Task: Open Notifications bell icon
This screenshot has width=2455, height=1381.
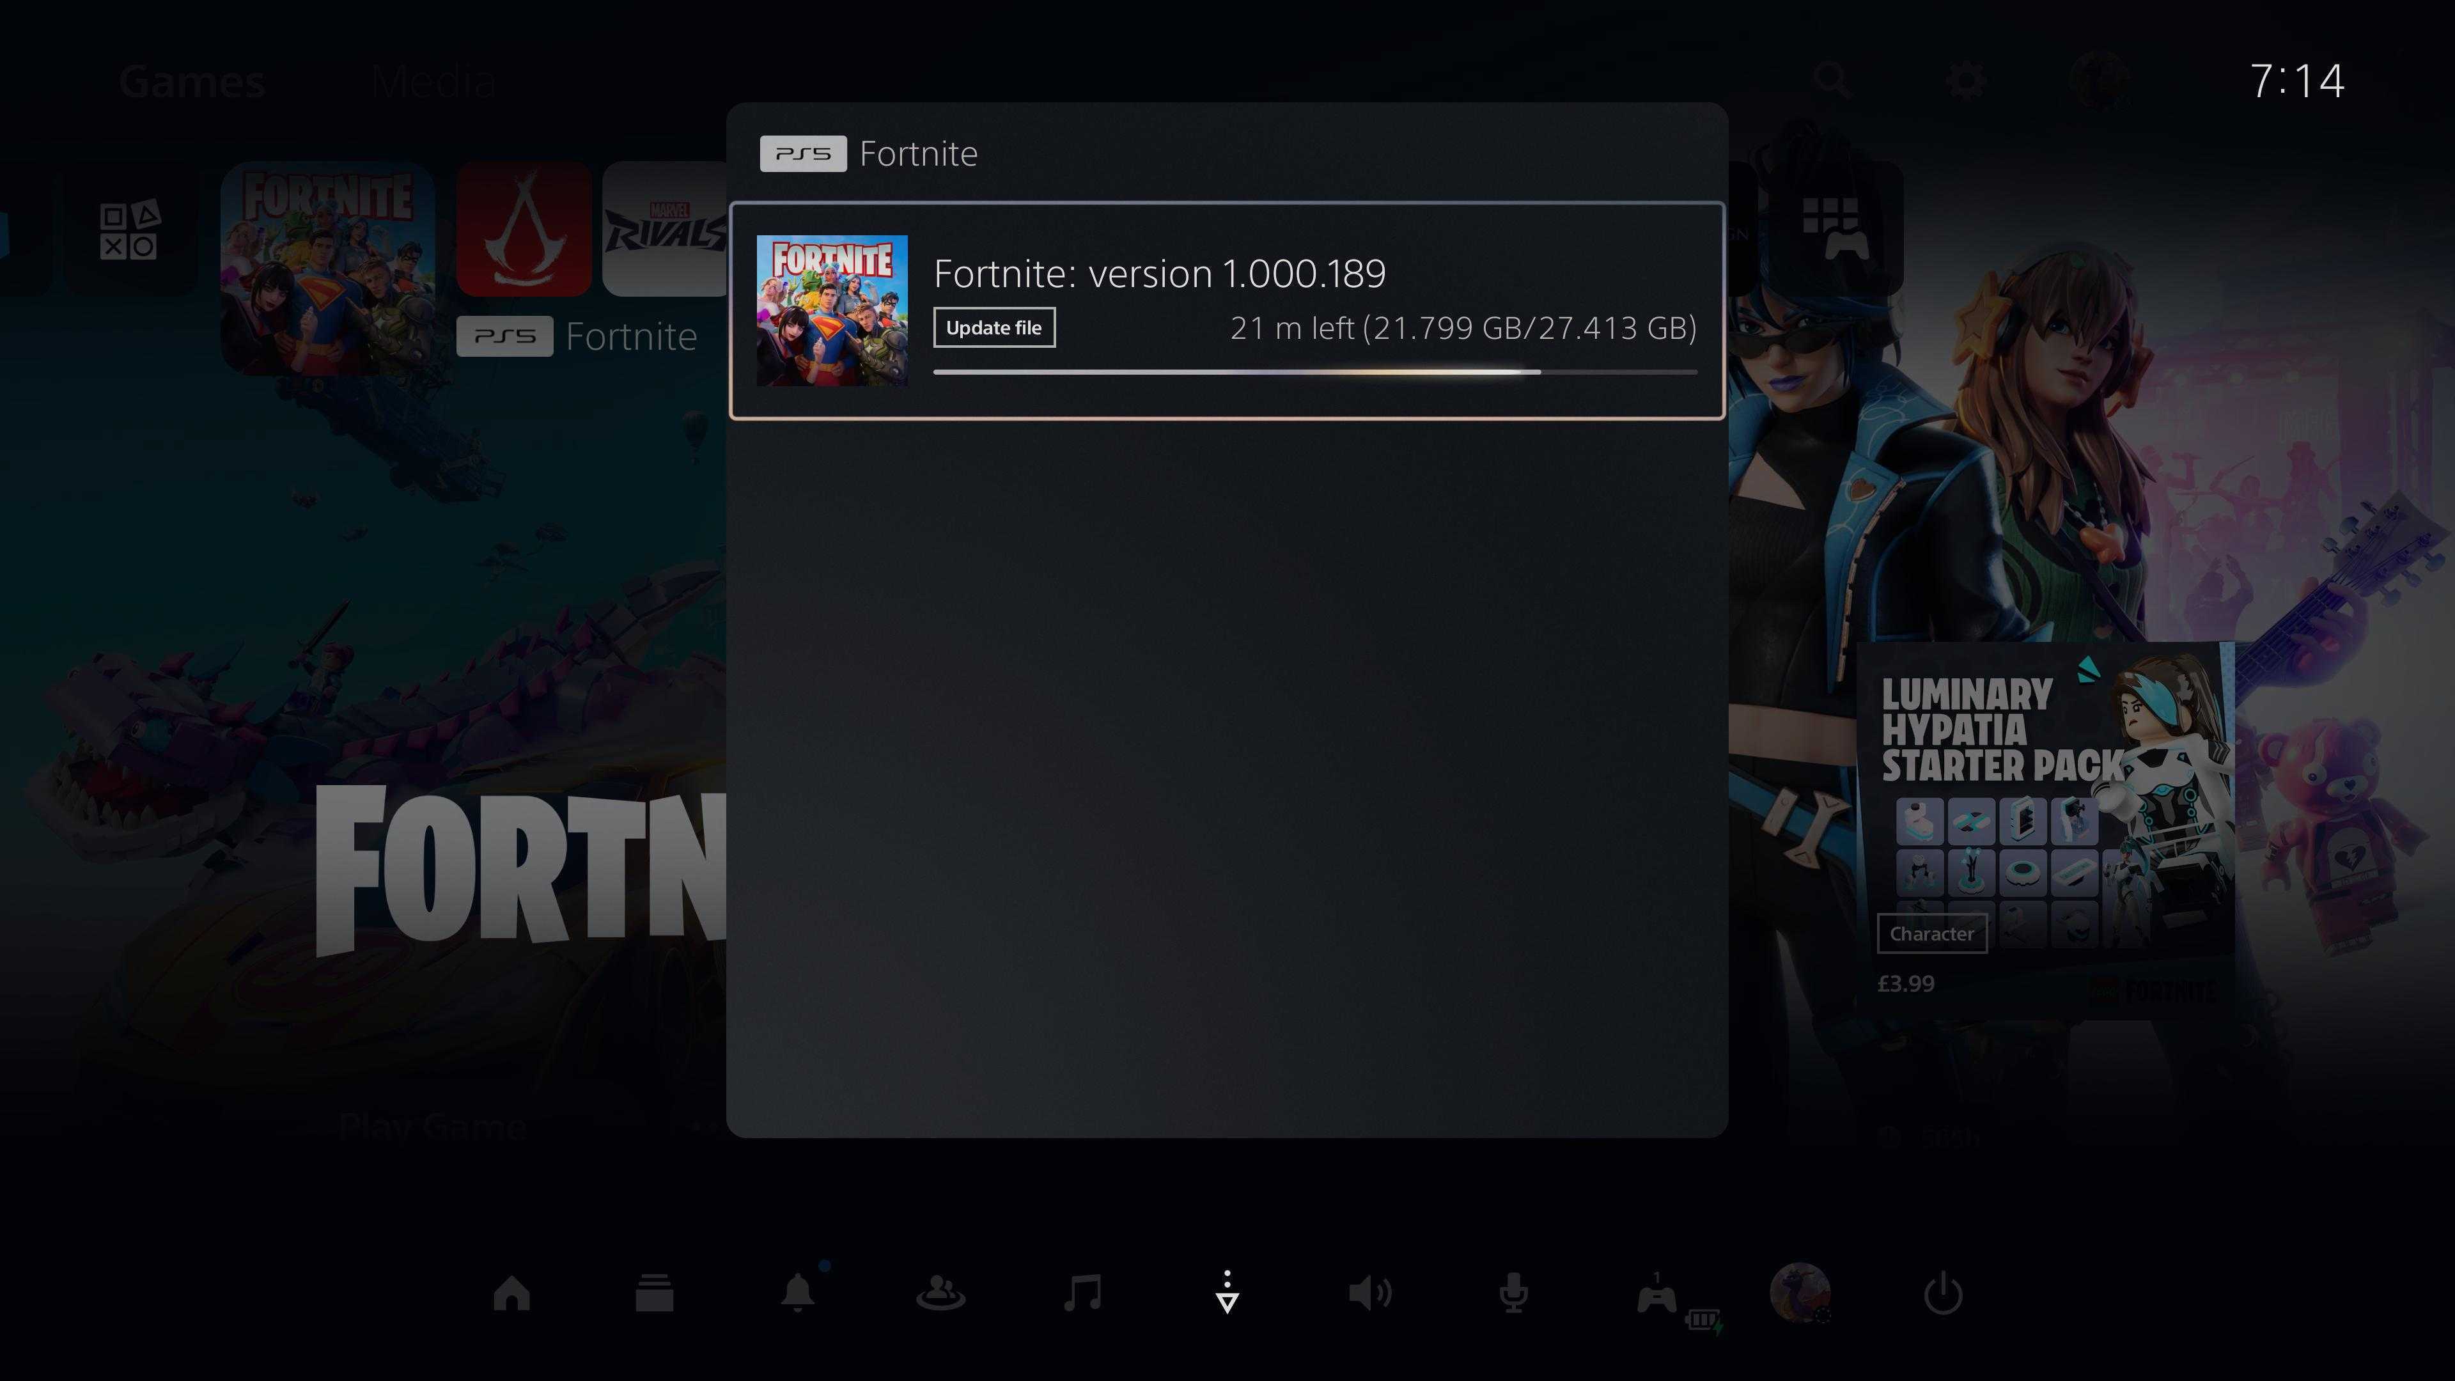Action: (x=798, y=1292)
